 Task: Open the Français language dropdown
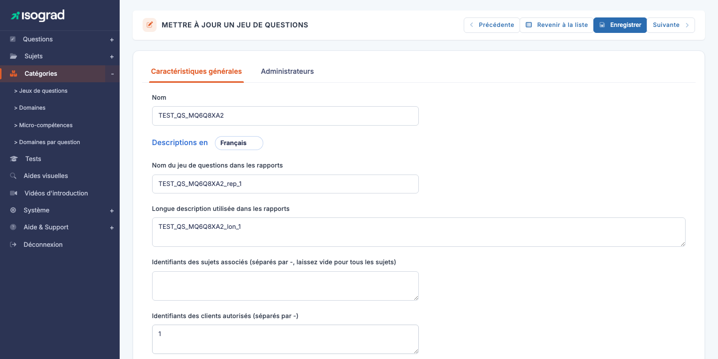pos(239,143)
